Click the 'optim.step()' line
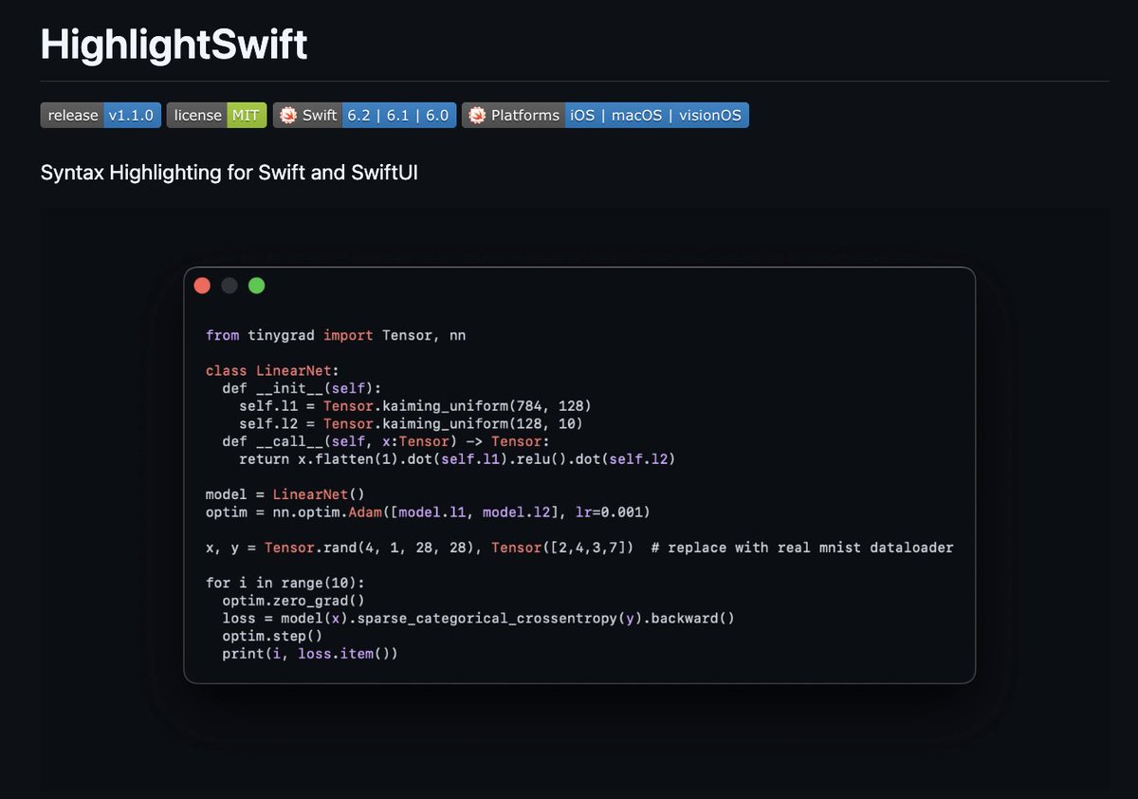The width and height of the screenshot is (1138, 799). pos(272,636)
